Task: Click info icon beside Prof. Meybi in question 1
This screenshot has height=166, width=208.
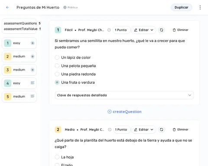Action: pos(109,30)
